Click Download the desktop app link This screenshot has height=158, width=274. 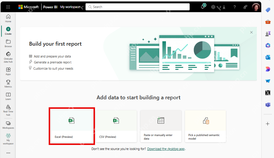click(166, 149)
